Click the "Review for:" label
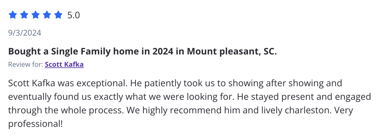This screenshot has height=136, width=388. click(x=26, y=65)
